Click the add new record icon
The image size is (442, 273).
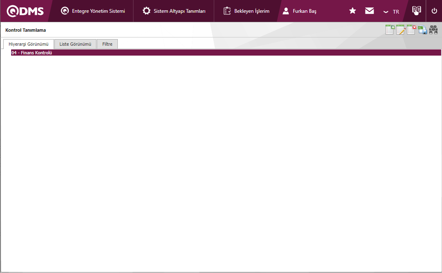[390, 30]
